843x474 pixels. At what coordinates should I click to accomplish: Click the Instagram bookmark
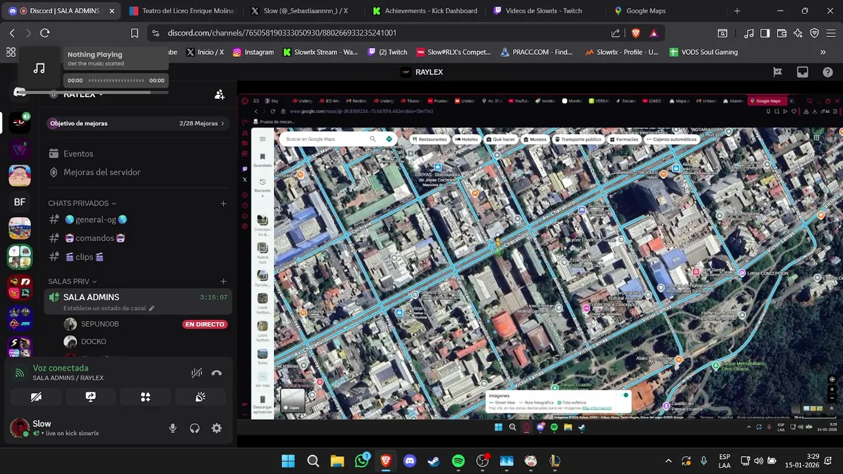point(253,52)
